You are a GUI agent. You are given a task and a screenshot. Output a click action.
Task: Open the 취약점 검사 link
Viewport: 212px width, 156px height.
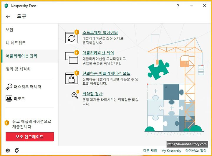(x=92, y=94)
